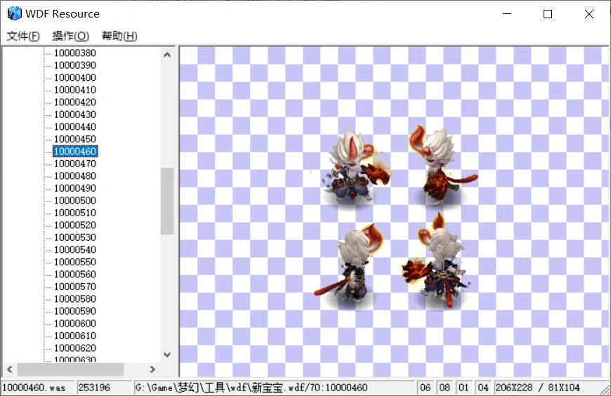Select tree item 10000620

[x=75, y=348]
